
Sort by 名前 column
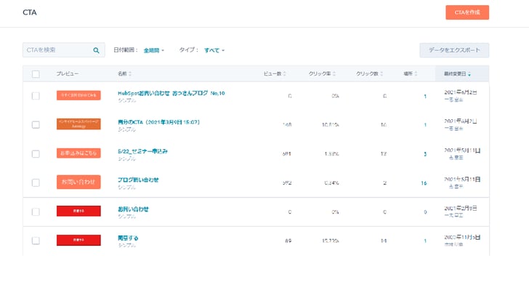tap(124, 73)
